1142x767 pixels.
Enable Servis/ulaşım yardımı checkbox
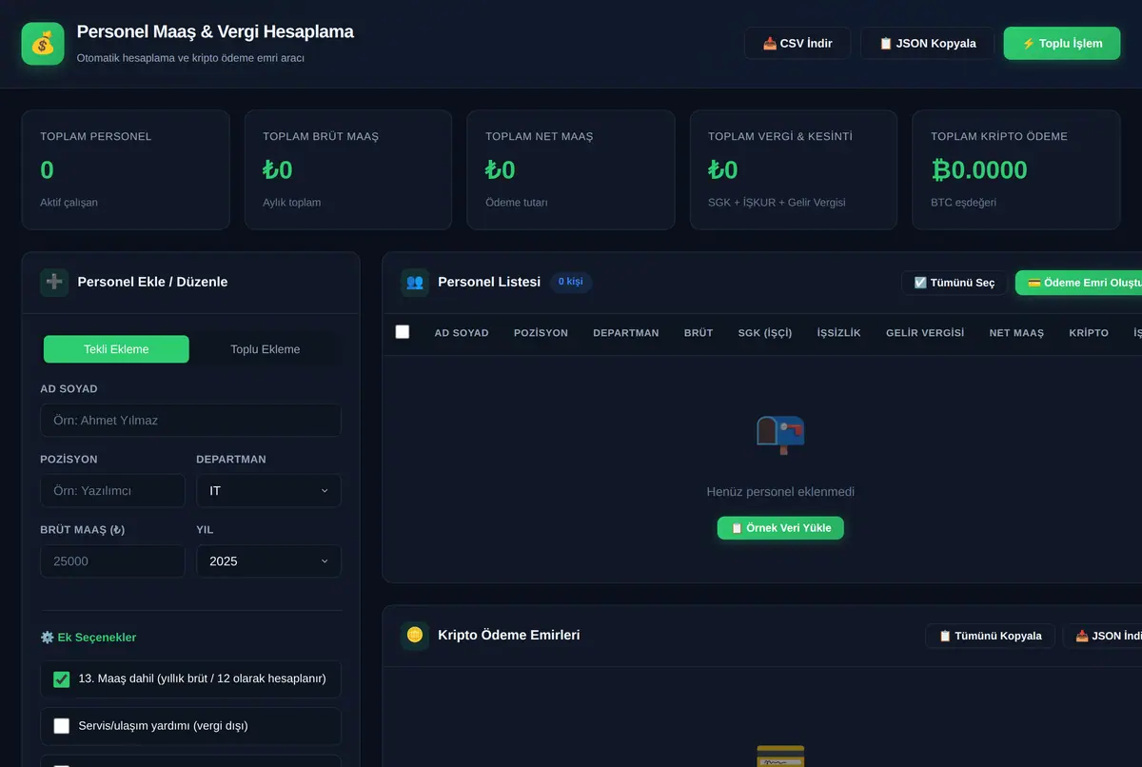(x=62, y=726)
